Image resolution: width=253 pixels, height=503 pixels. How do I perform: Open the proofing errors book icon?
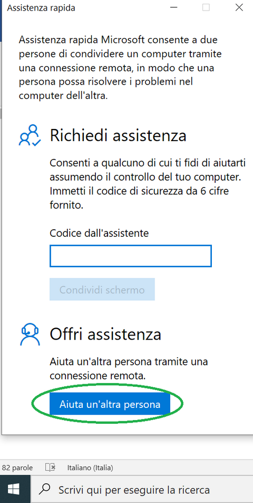(x=50, y=468)
